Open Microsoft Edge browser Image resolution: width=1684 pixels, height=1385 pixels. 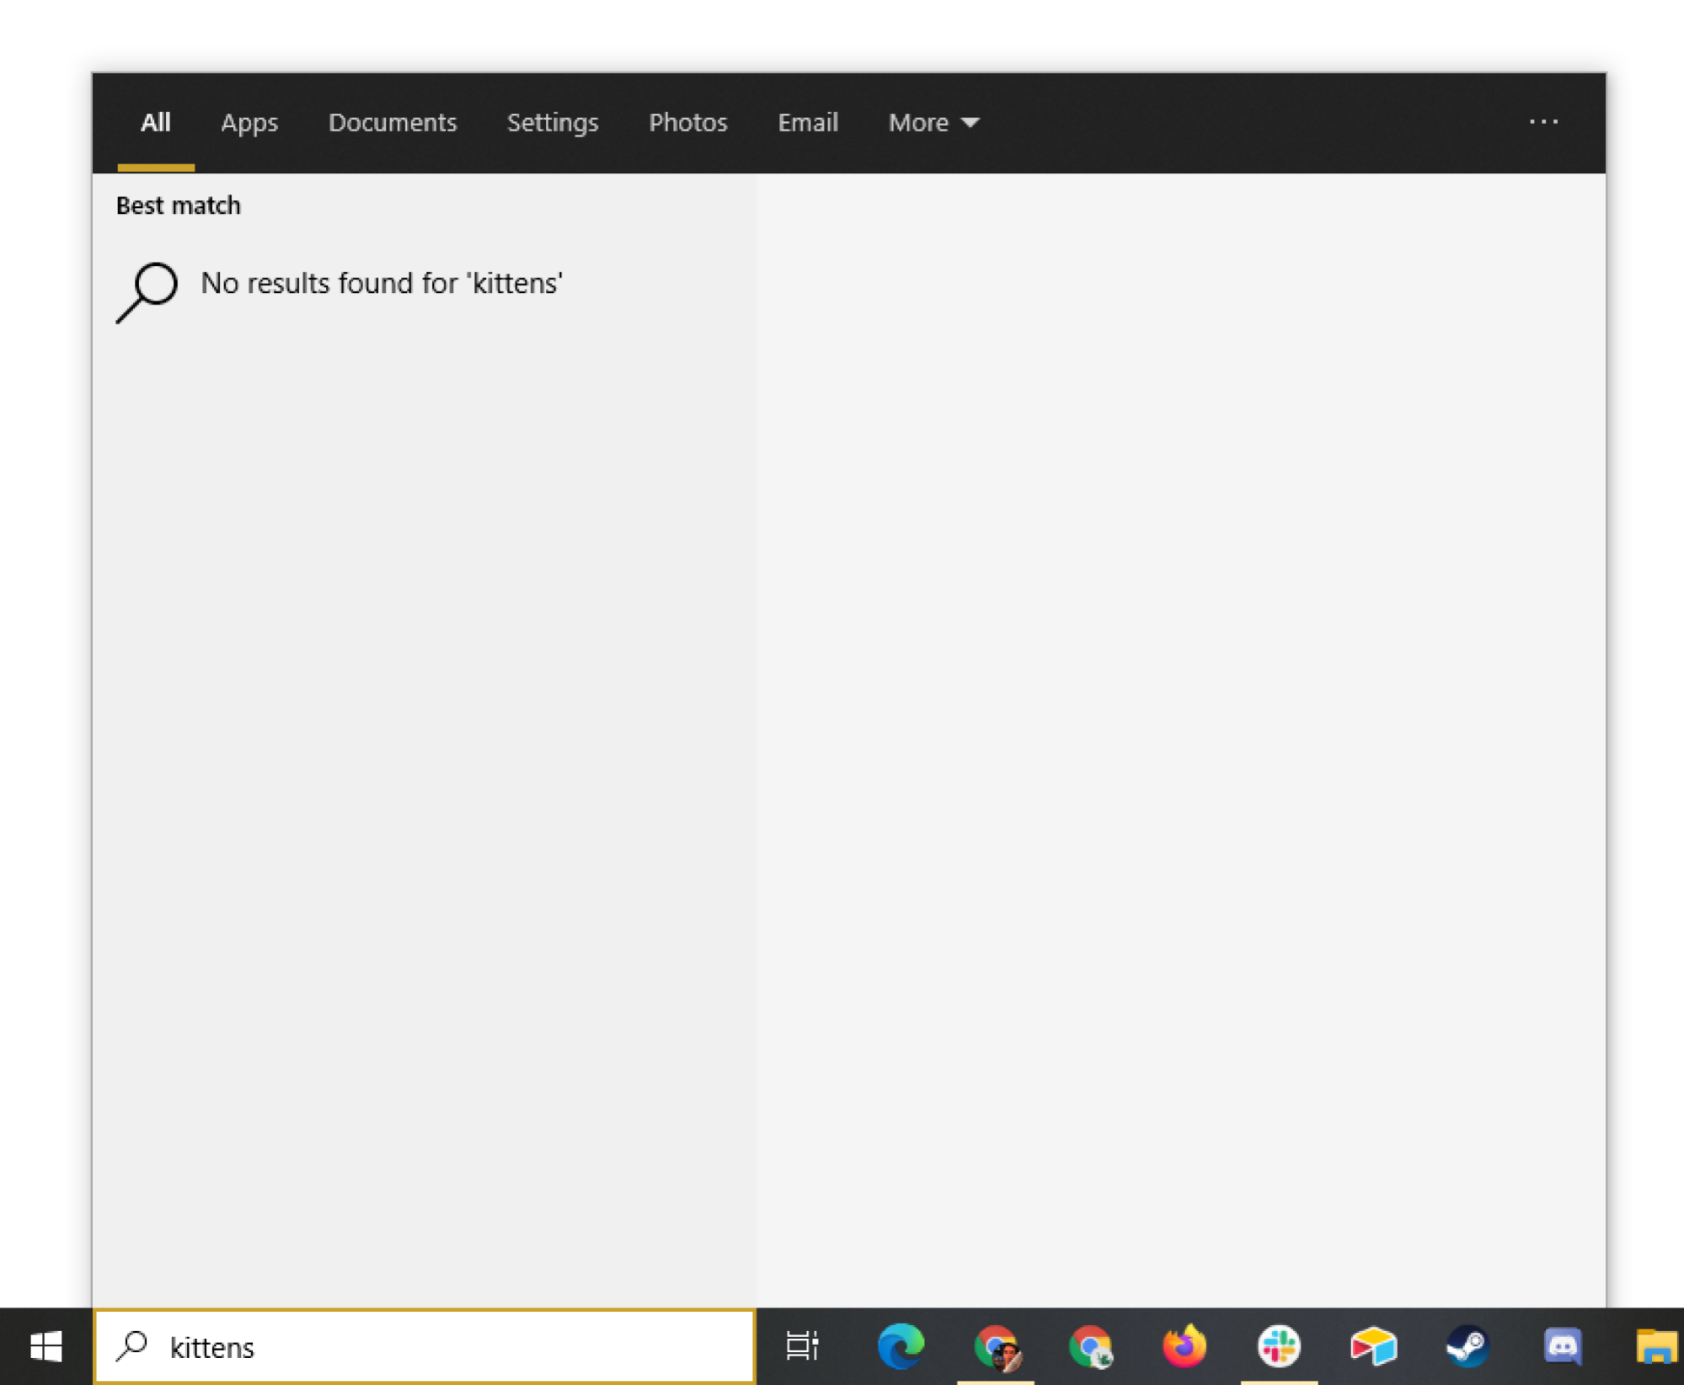point(900,1346)
